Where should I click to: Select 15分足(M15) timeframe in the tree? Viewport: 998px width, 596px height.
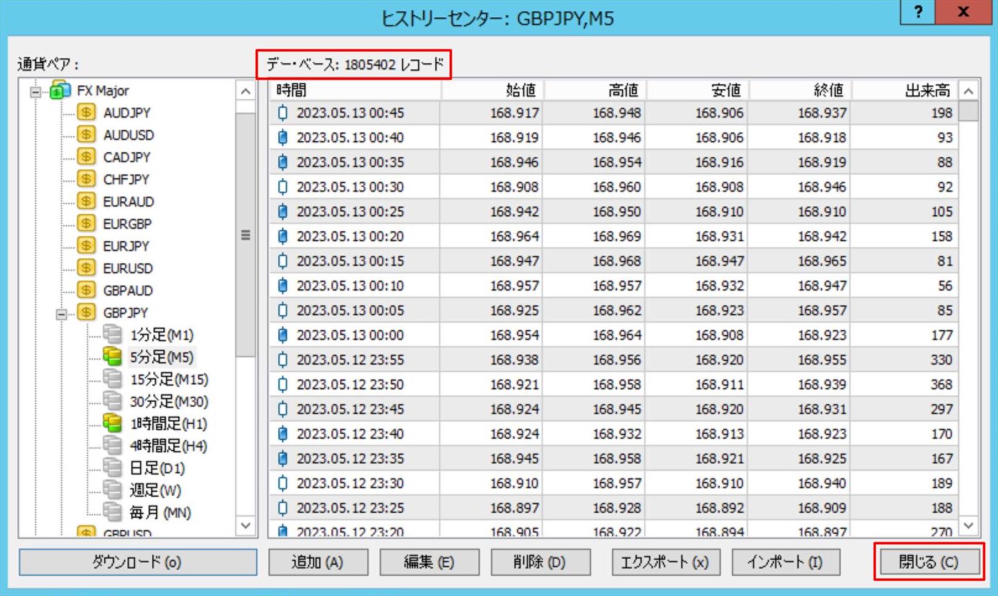(x=169, y=379)
